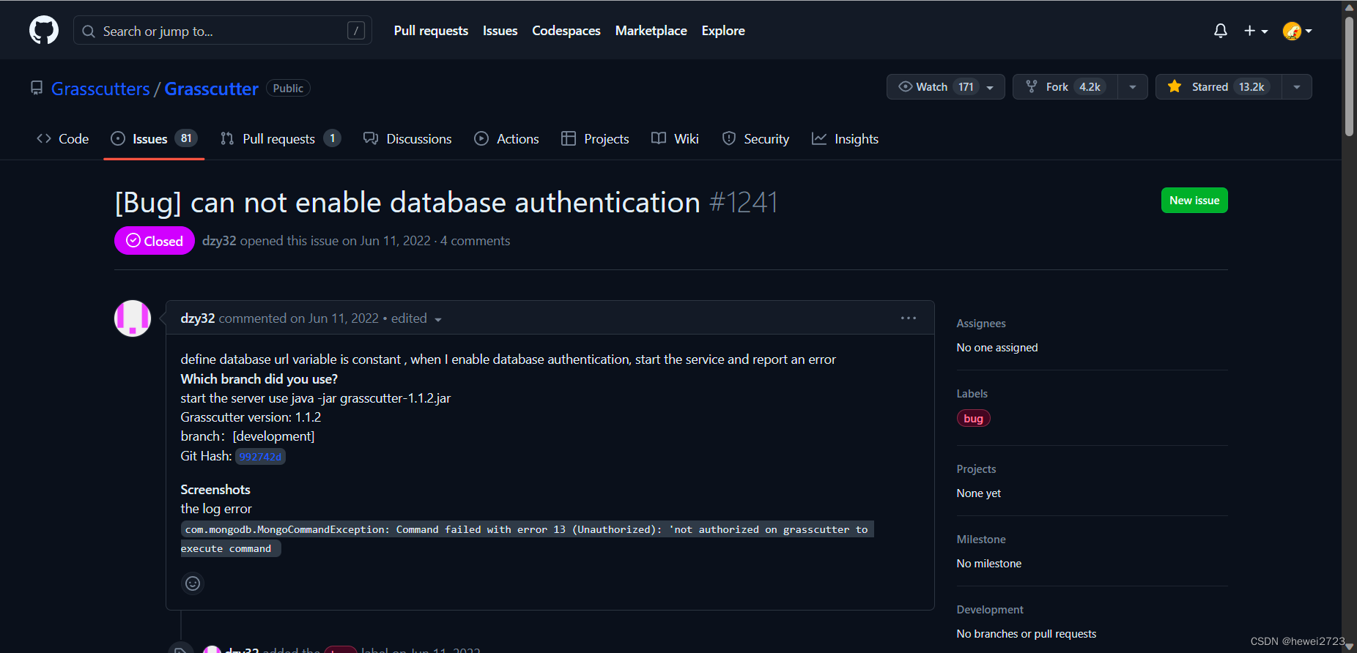Toggle the Starred button

coord(1219,87)
